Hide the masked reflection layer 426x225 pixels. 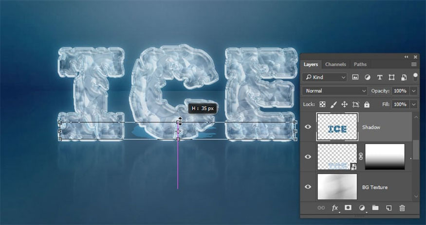[308, 156]
